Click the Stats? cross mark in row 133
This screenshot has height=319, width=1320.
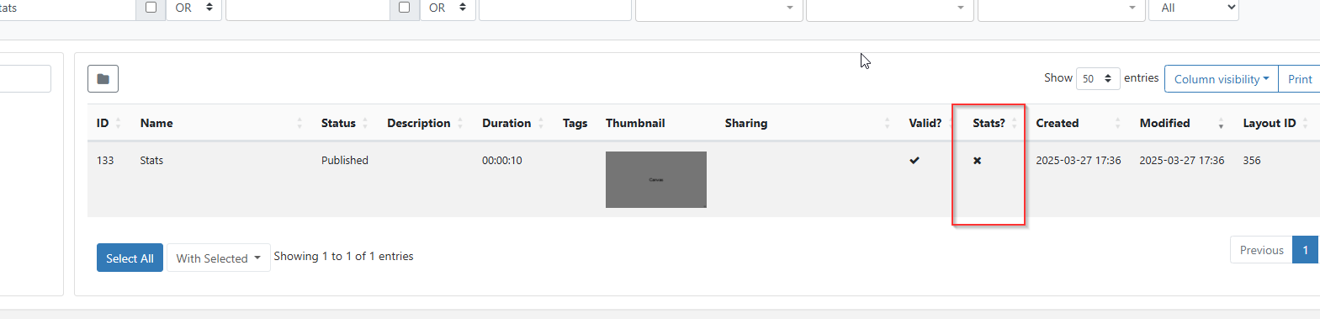click(978, 160)
